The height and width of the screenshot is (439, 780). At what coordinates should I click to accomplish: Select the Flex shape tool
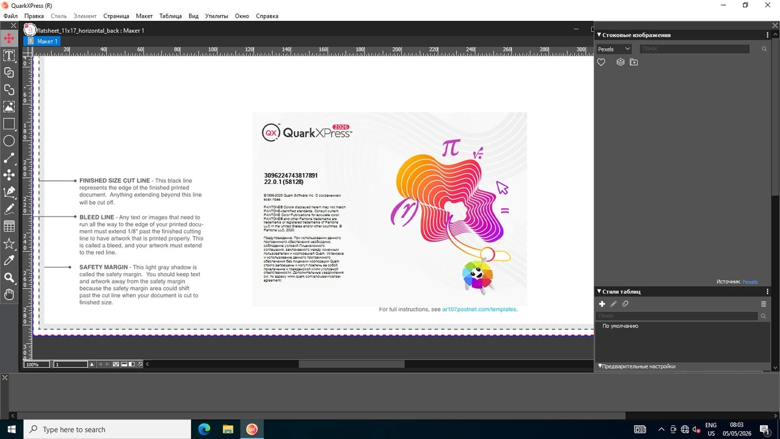9,175
